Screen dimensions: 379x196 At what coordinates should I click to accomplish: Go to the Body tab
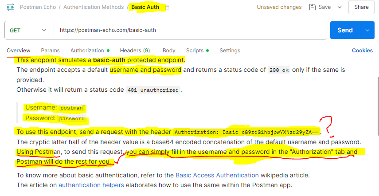(169, 51)
